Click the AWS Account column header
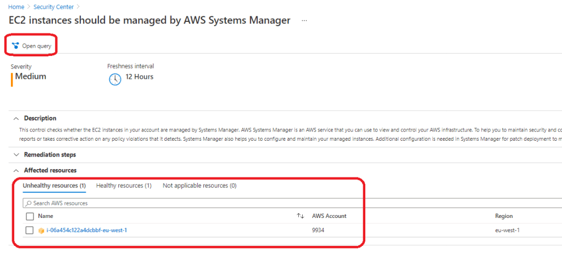 pos(329,216)
